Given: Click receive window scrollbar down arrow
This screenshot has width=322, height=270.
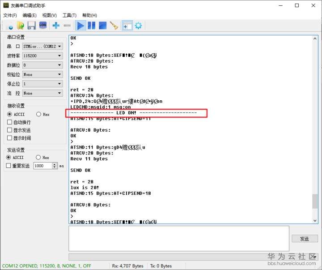Looking at the screenshot, I should coord(315,221).
